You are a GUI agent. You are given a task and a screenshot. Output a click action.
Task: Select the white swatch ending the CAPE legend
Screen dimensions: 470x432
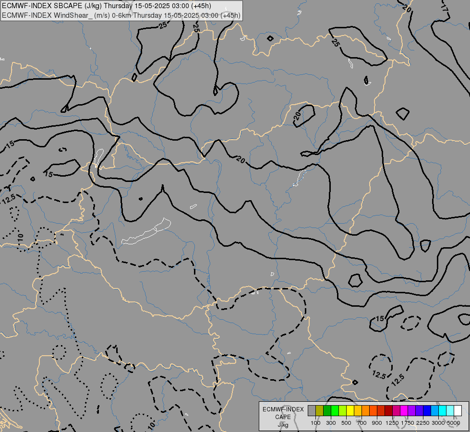458,411
